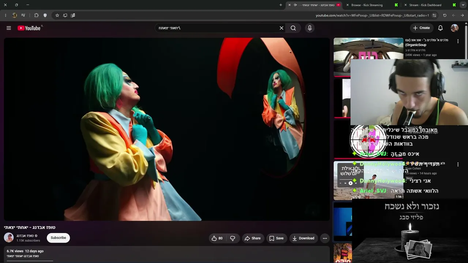Open YouTube notifications bell
Viewport: 468px width, 263px height.
pos(441,28)
